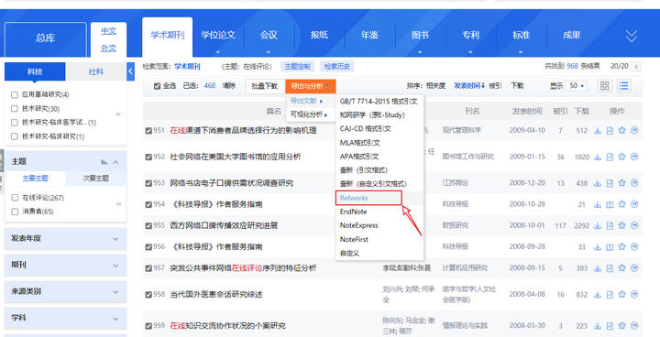Favorite the article in row 952

click(621, 157)
